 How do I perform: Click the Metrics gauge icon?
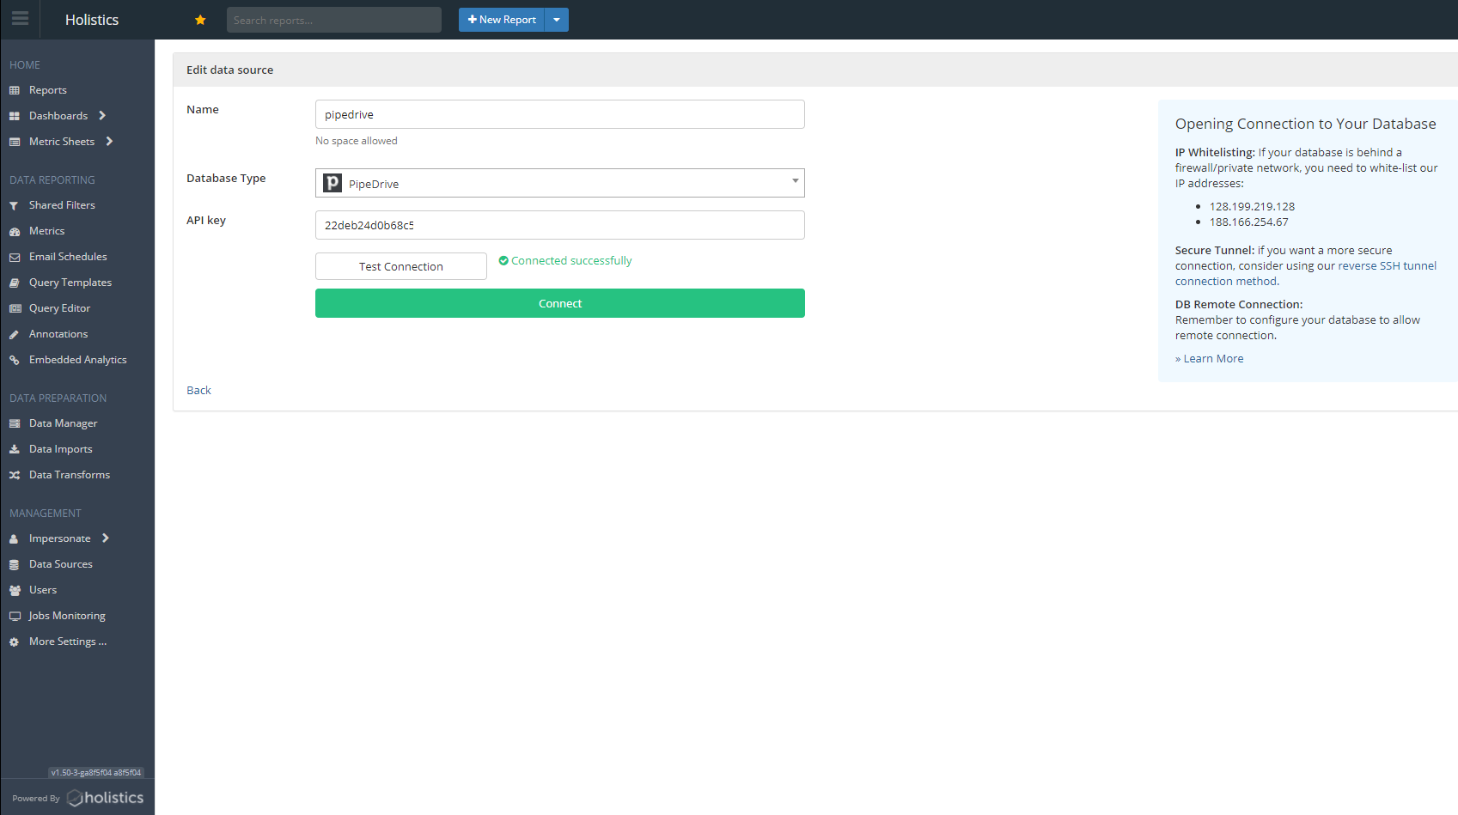click(x=15, y=231)
